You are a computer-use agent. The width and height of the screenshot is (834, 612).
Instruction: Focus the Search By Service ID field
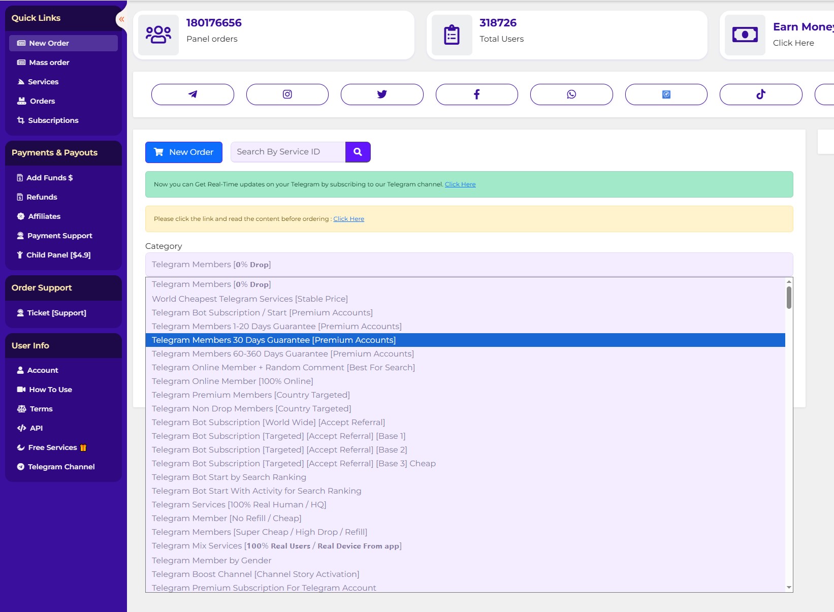[287, 152]
